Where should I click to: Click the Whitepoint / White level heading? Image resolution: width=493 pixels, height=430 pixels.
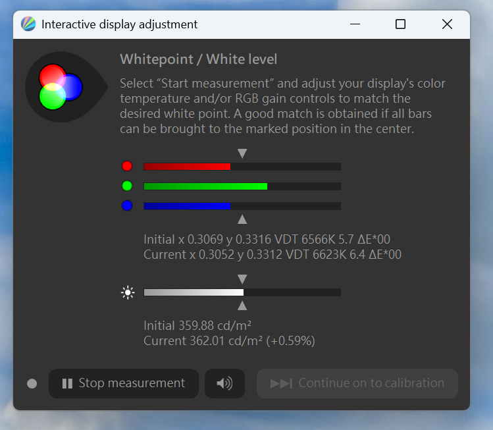(x=198, y=59)
